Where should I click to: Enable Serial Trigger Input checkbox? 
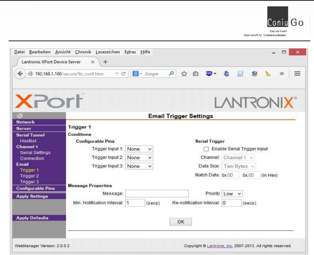point(206,149)
